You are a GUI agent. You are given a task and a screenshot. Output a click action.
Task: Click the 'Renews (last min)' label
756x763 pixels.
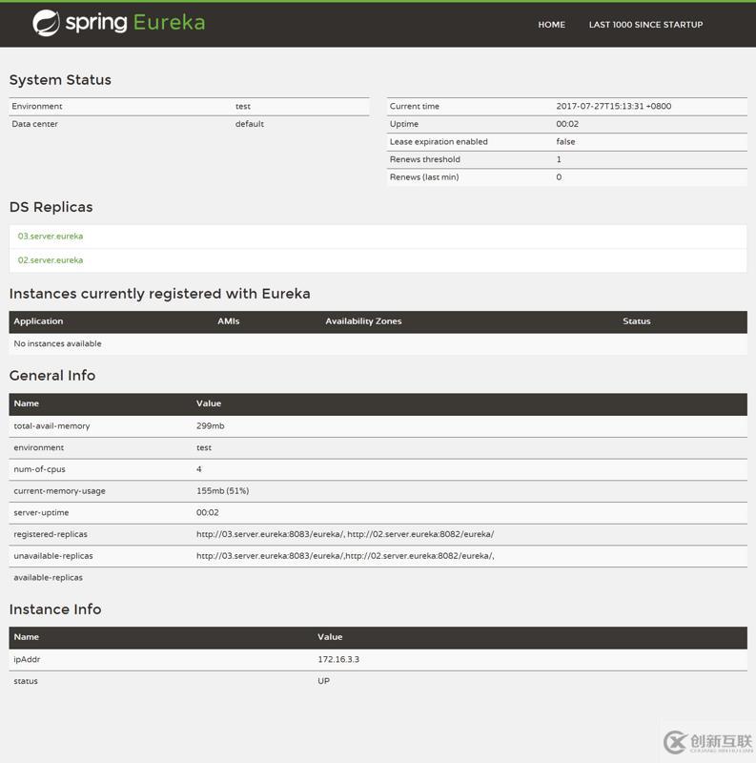tap(424, 177)
